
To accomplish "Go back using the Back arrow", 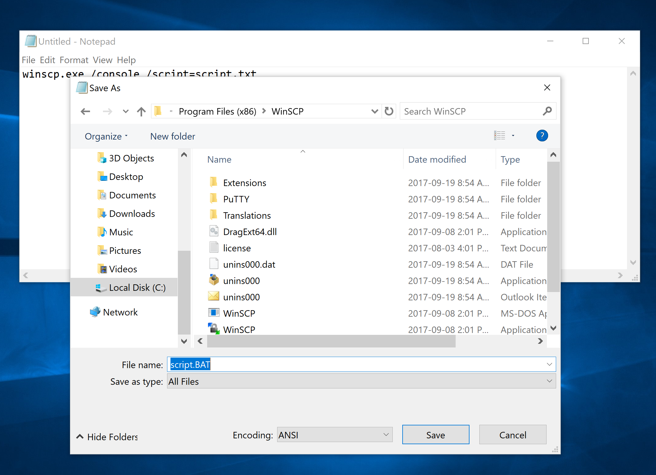I will coord(85,111).
